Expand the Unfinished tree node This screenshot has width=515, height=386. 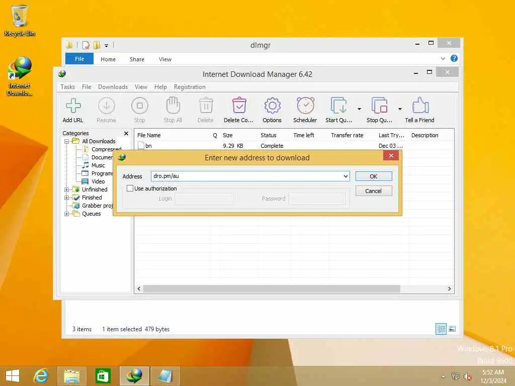pyautogui.click(x=67, y=189)
